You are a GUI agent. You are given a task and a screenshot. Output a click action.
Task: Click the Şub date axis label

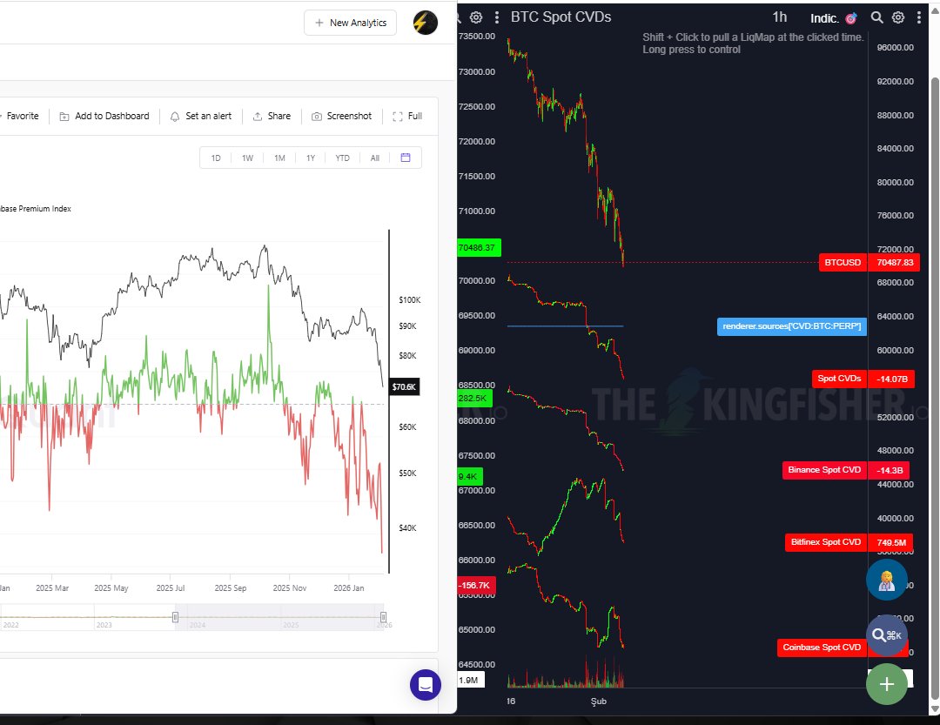pyautogui.click(x=598, y=702)
